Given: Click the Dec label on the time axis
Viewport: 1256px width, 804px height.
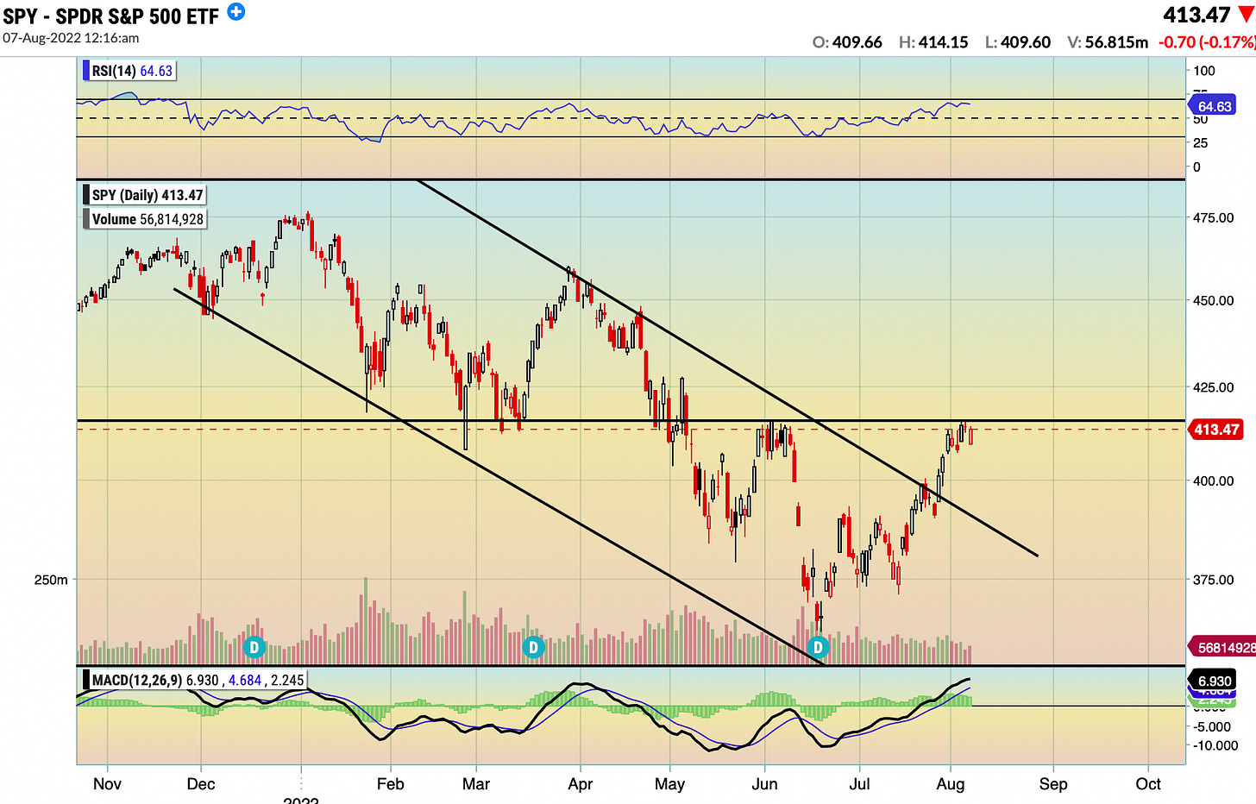Looking at the screenshot, I should coord(201,784).
